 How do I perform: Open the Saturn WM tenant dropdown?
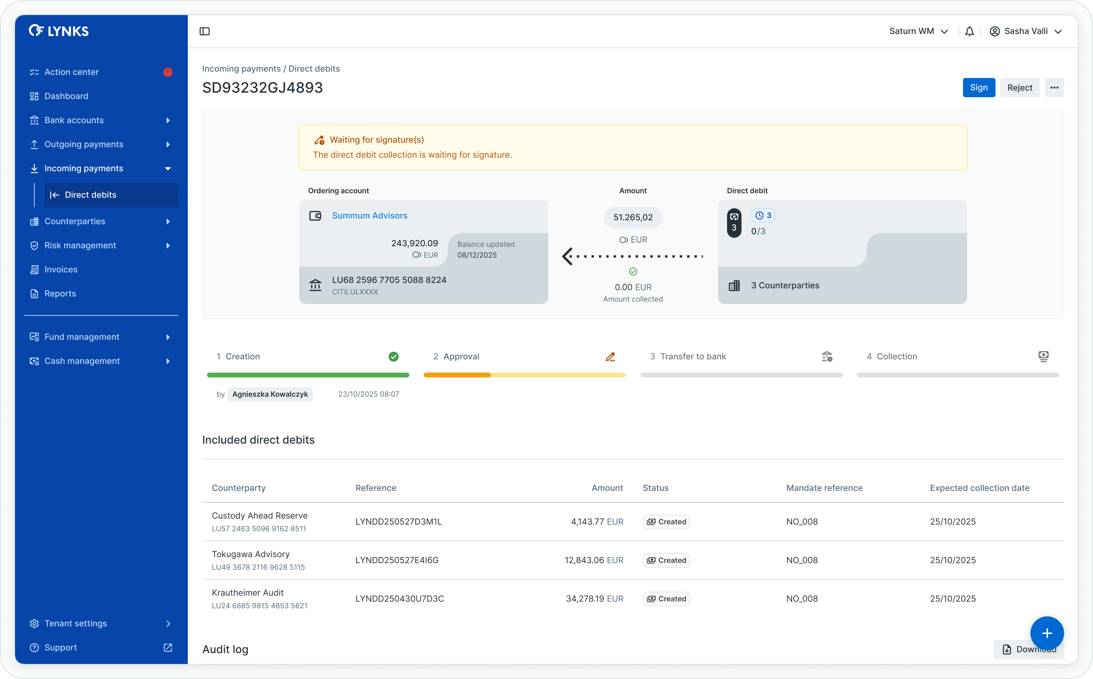pos(918,31)
